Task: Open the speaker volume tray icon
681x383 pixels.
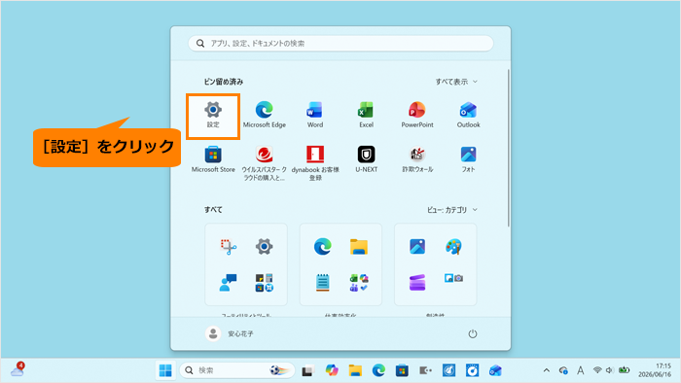Action: click(610, 370)
